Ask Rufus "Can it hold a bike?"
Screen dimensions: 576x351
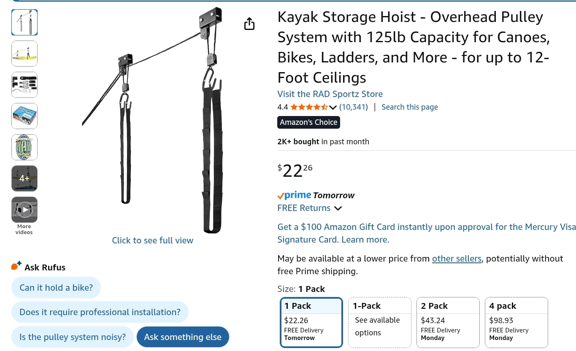click(x=56, y=288)
